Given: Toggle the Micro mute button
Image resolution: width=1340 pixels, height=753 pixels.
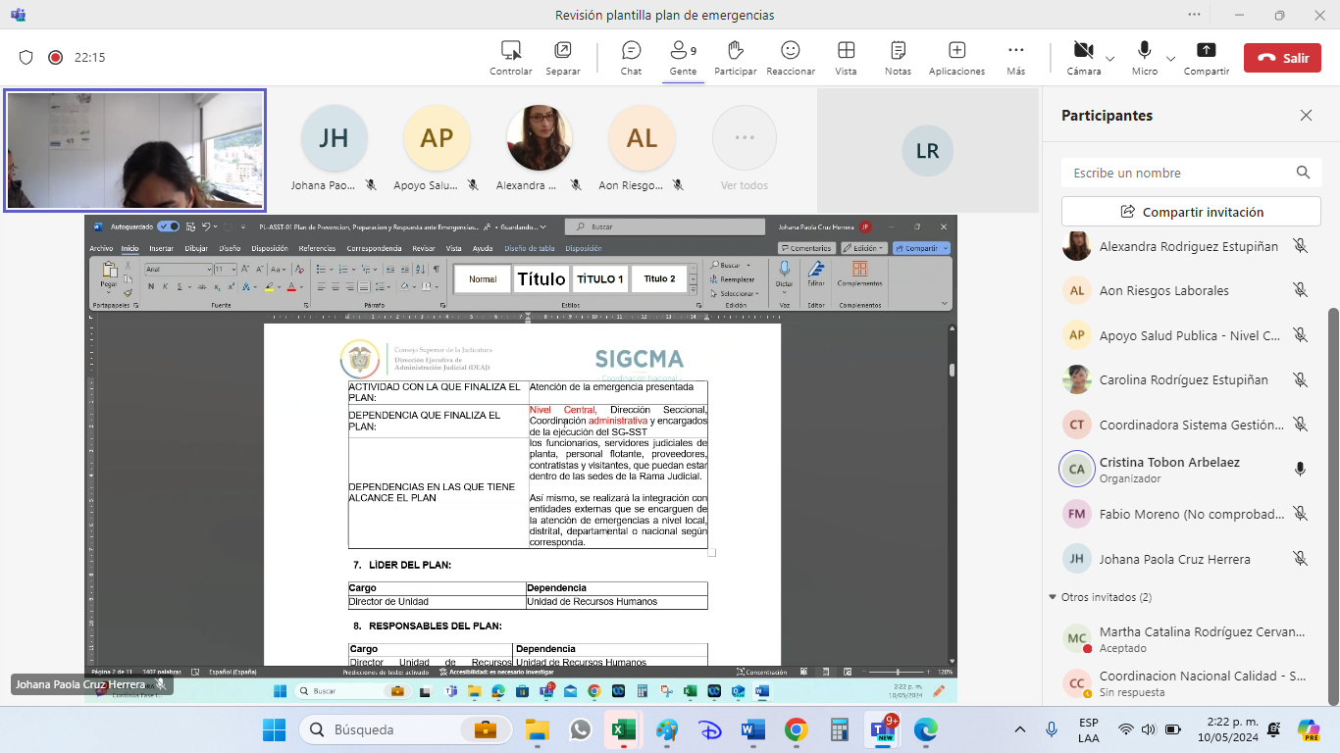Looking at the screenshot, I should click(x=1144, y=58).
